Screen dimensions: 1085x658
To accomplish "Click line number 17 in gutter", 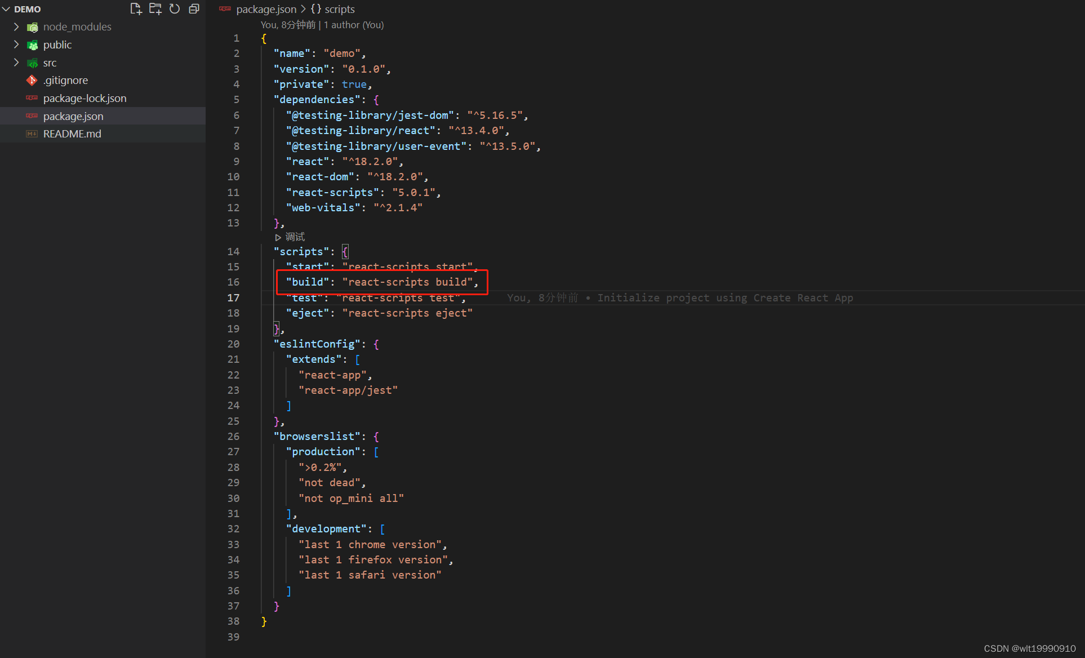I will [233, 297].
